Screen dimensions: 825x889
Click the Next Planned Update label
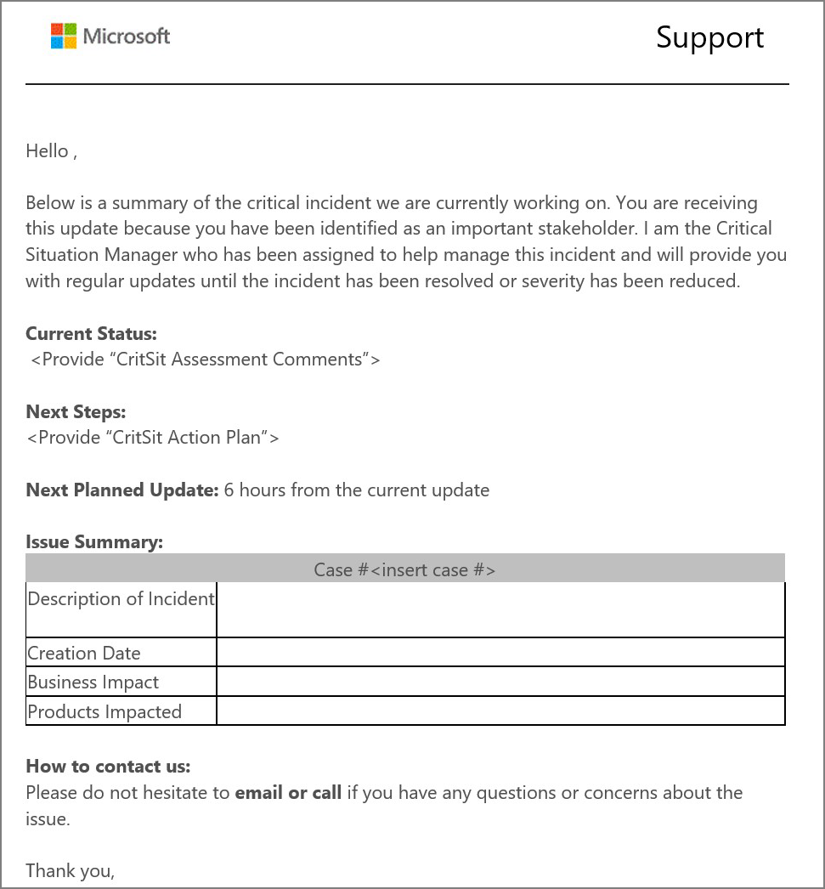[x=121, y=490]
